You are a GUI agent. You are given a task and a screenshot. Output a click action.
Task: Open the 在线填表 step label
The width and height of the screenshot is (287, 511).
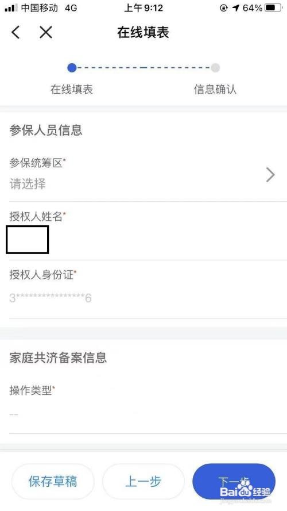(x=72, y=89)
